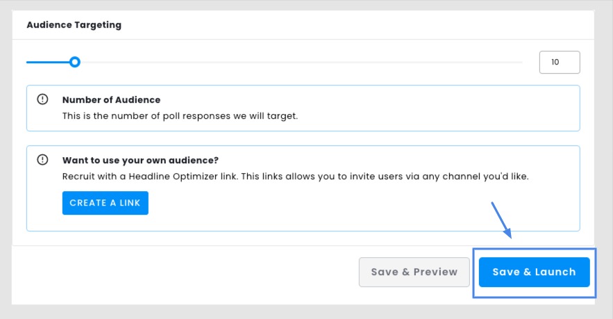Click the unfilled gray slider track
The width and height of the screenshot is (613, 319).
pyautogui.click(x=301, y=62)
